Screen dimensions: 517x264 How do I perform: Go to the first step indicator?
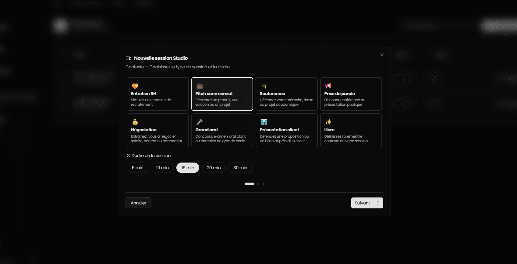tap(250, 184)
